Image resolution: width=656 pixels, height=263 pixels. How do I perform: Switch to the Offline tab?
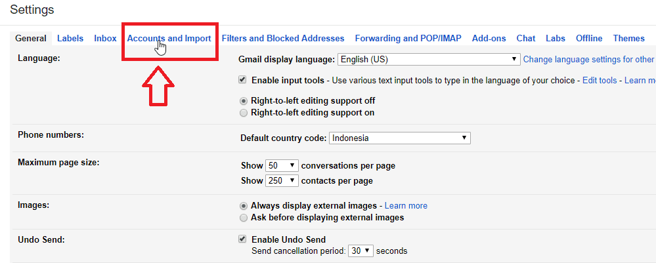point(589,39)
